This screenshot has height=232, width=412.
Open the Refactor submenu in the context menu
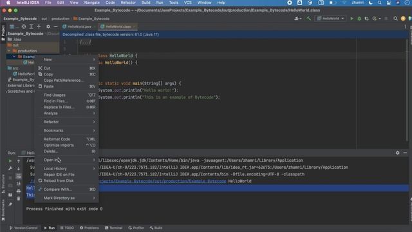coord(67,122)
